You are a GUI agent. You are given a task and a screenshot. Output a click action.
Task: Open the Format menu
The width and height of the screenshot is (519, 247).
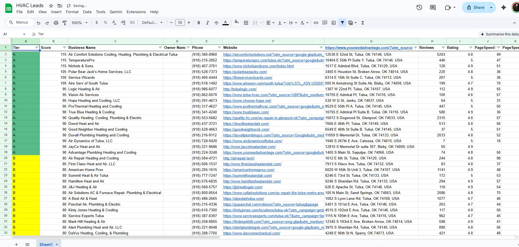tap(72, 12)
